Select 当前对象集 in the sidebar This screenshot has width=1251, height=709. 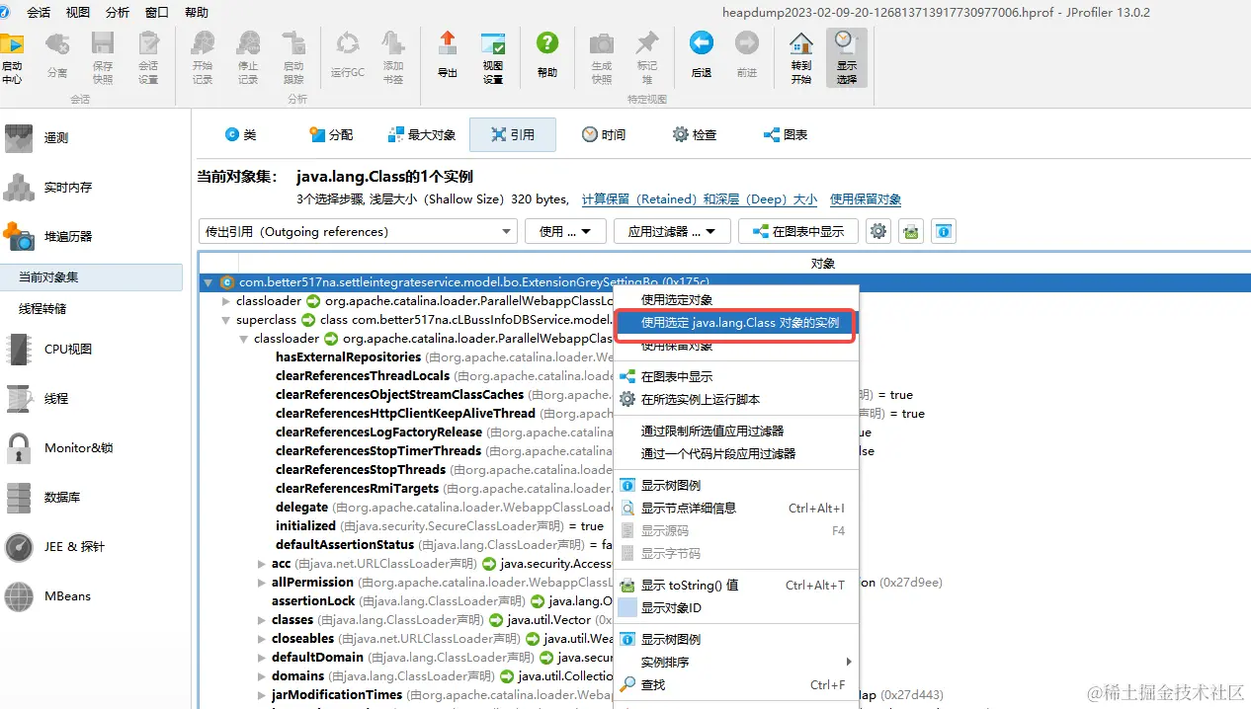[x=91, y=277]
